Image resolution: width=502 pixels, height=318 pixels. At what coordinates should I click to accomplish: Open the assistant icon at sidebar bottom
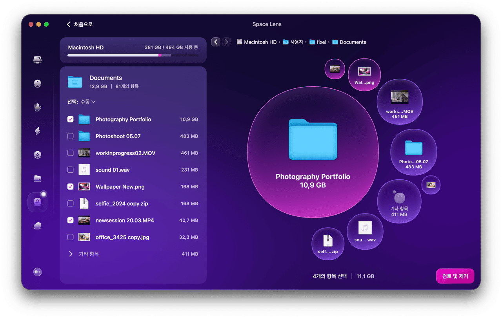click(x=38, y=272)
